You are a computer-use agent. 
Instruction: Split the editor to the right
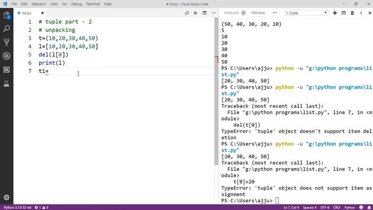205,13
